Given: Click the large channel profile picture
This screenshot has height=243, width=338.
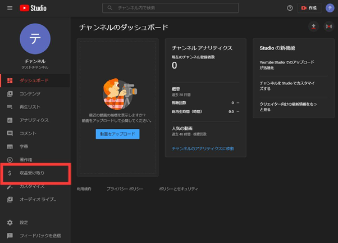Looking at the screenshot, I should [x=35, y=39].
